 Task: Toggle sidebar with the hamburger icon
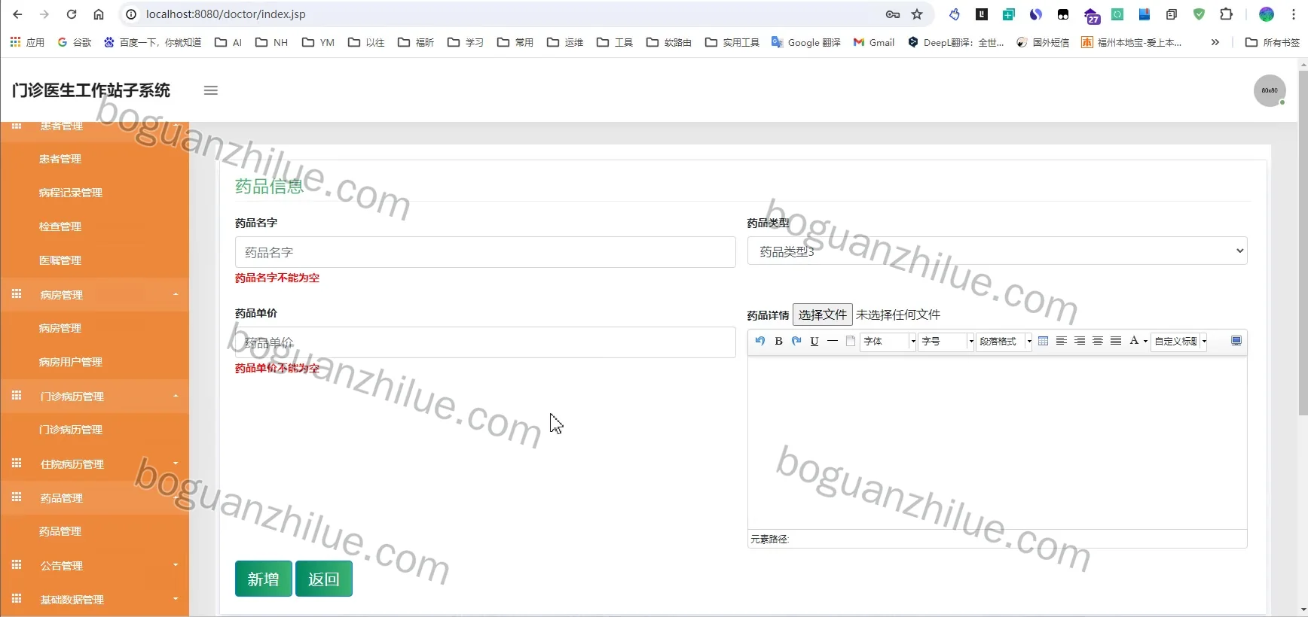pyautogui.click(x=211, y=90)
